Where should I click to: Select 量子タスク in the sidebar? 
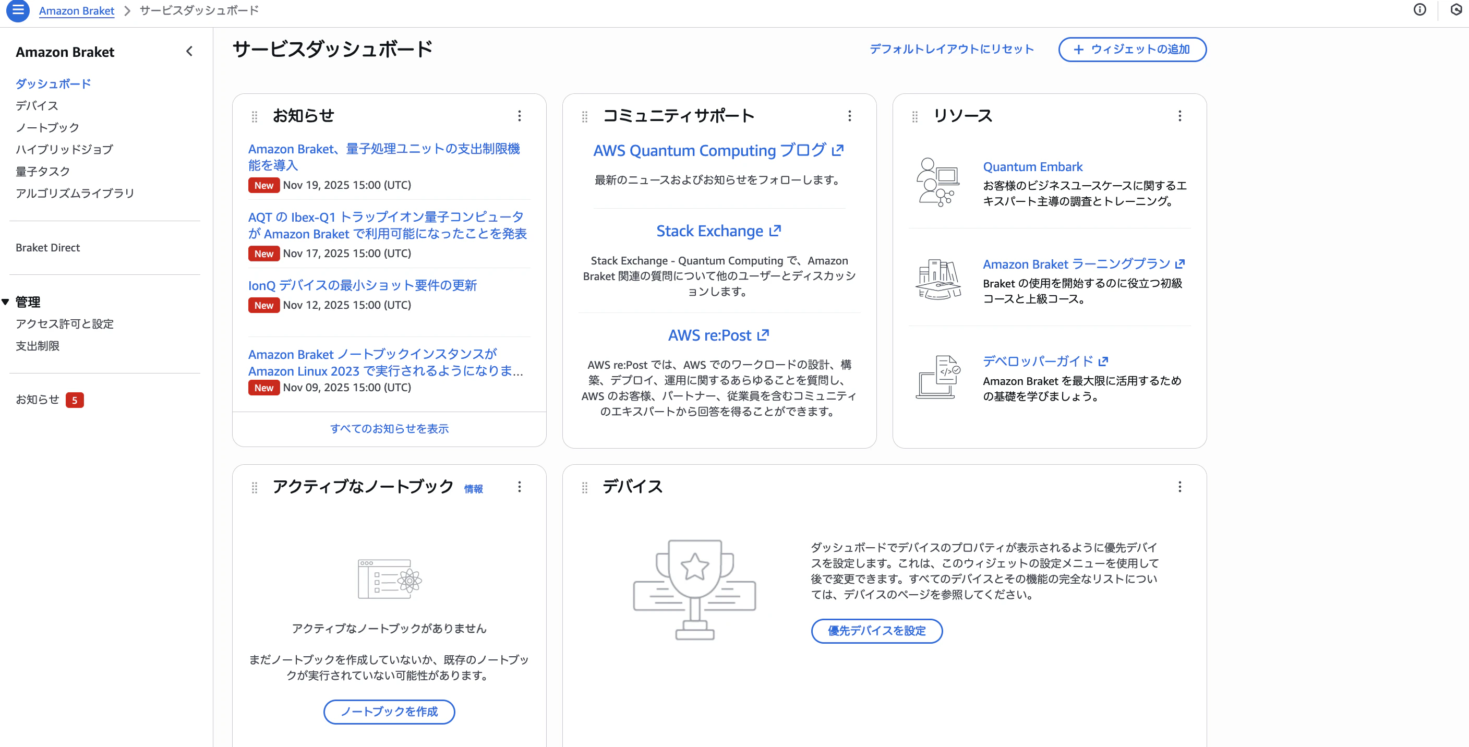(x=43, y=171)
